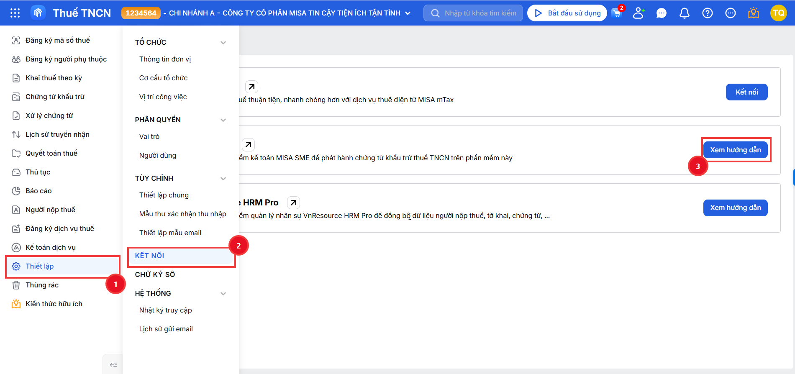795x374 pixels.
Task: Click the Kiến thức hữu ích sidebar icon
Action: coord(16,304)
